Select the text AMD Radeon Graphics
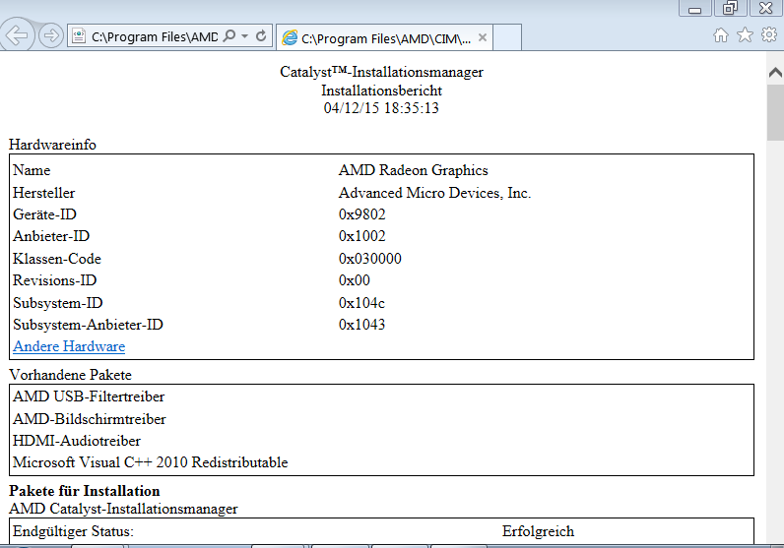Viewport: 784px width, 548px height. (413, 170)
